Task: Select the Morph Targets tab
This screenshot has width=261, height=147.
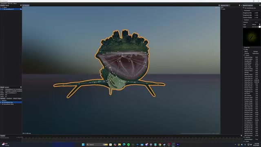Action: [x=17, y=98]
